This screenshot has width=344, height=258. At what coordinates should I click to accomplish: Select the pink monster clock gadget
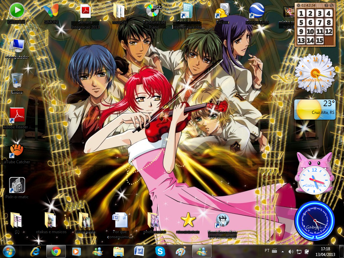tap(314, 174)
